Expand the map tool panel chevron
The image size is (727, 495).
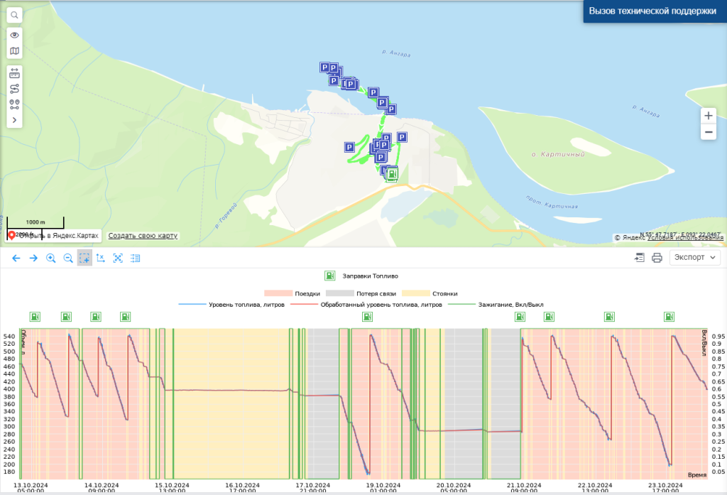[x=14, y=120]
